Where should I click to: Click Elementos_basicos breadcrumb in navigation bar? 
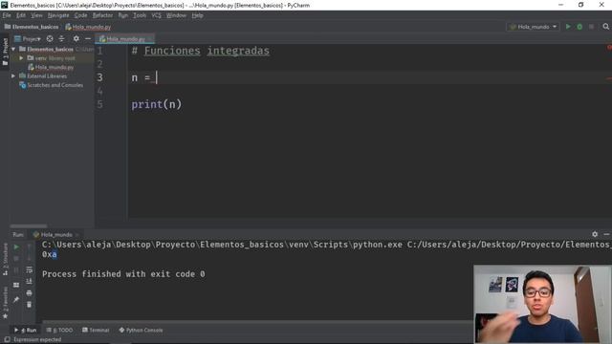32,27
